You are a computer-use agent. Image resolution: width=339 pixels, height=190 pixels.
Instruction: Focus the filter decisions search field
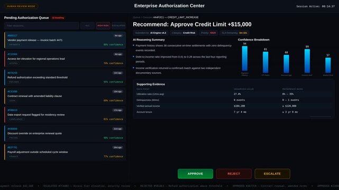(x=41, y=26)
